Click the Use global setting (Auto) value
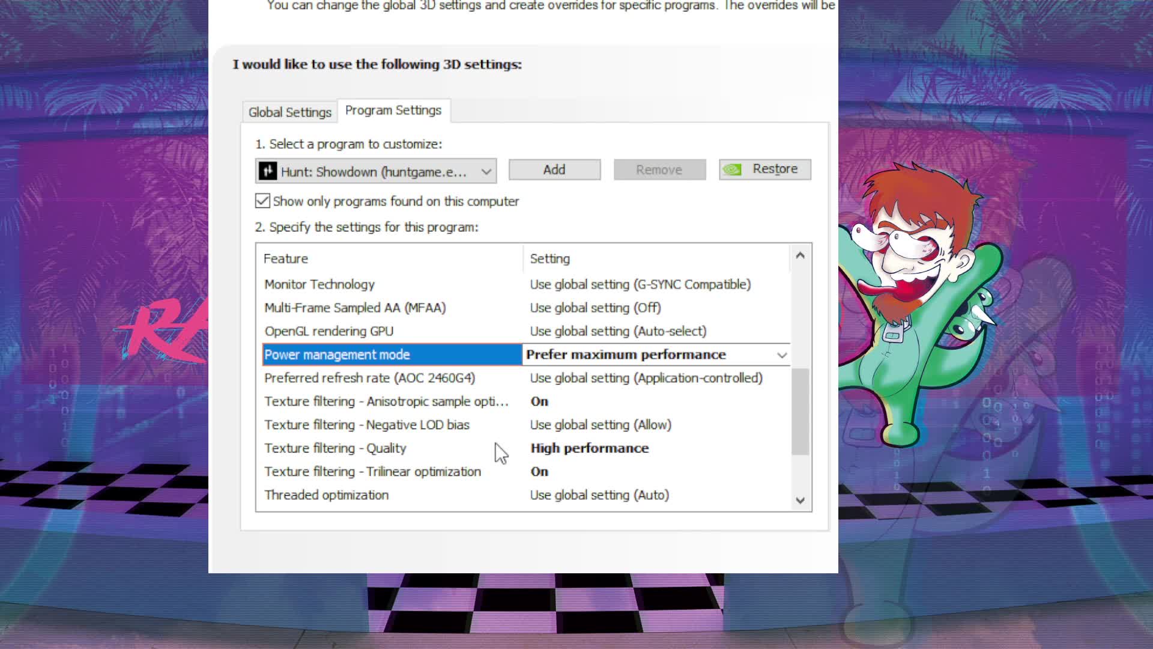 (599, 495)
